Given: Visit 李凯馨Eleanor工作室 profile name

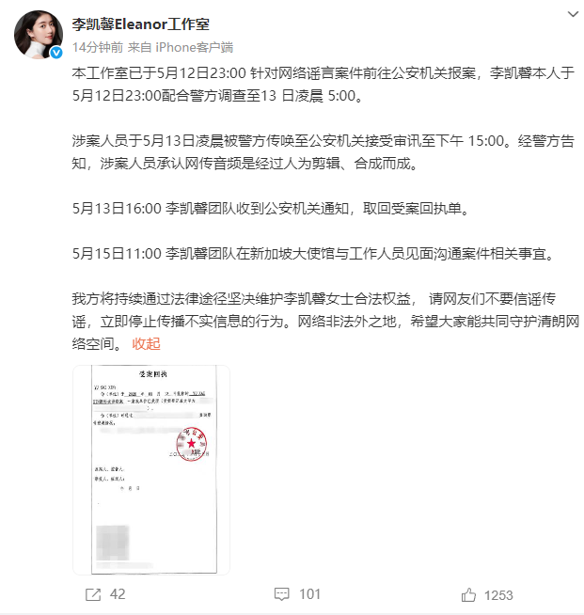Looking at the screenshot, I should click(x=140, y=24).
